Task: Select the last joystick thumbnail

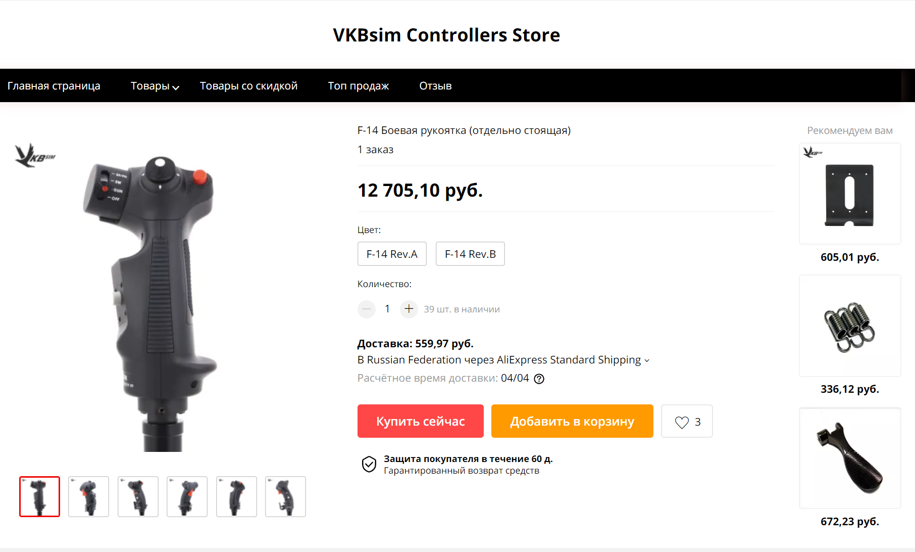Action: click(x=285, y=496)
